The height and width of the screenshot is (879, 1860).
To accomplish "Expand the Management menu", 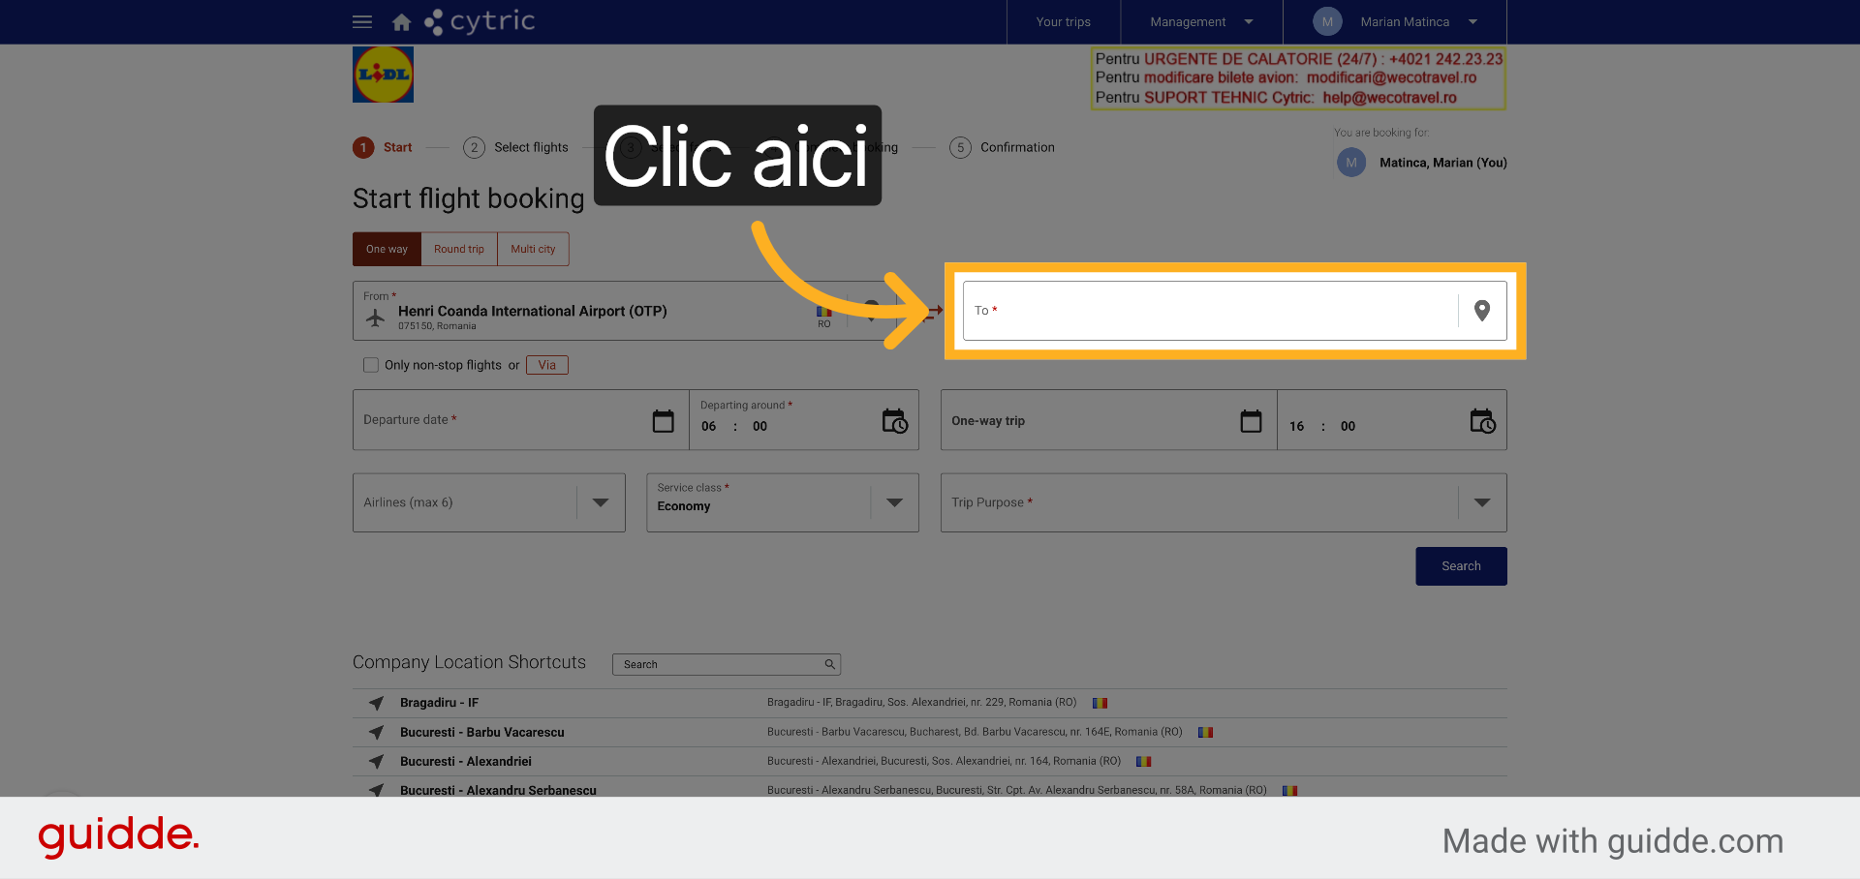I will click(x=1201, y=21).
